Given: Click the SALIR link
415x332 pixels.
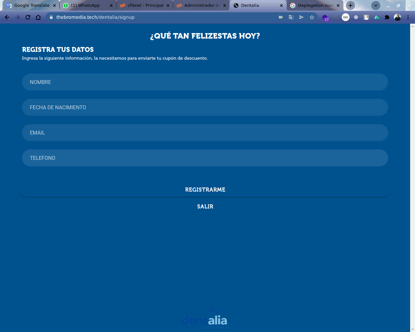Looking at the screenshot, I should coord(205,207).
